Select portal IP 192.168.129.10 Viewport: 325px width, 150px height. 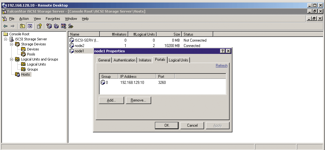[x=132, y=83]
